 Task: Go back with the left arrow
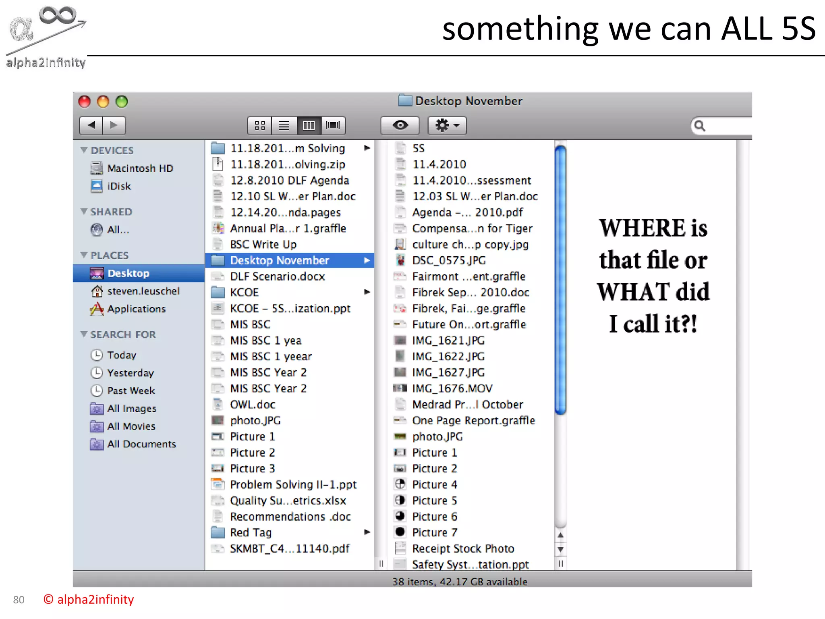click(91, 125)
